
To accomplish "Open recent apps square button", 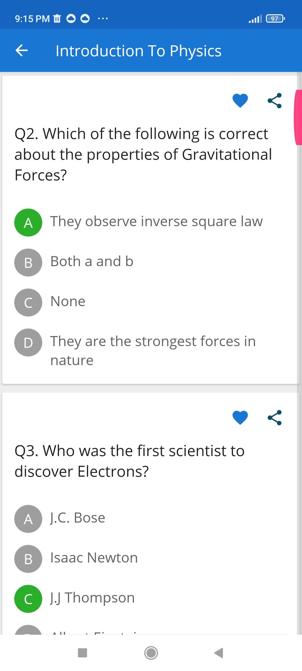I will click(x=82, y=653).
